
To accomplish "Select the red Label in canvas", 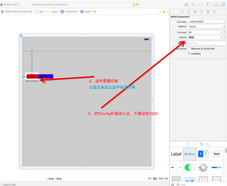I will coord(32,77).
